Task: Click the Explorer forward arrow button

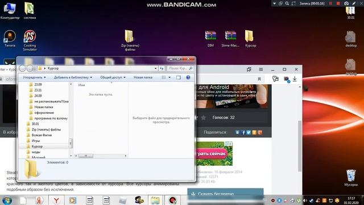Action: click(x=30, y=68)
